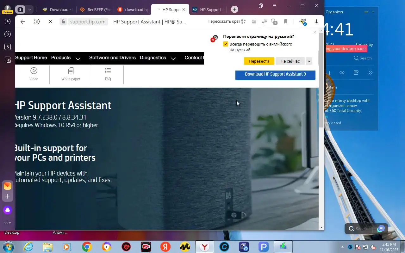Image resolution: width=405 pixels, height=253 pixels.
Task: Click the muted volume icon in system tray
Action: tap(373, 247)
